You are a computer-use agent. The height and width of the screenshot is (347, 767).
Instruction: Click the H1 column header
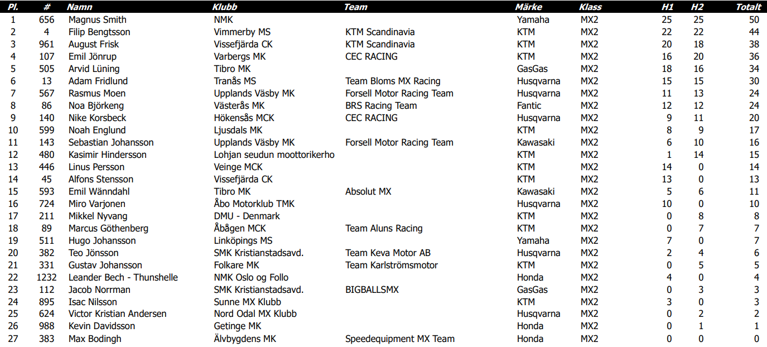667,7
